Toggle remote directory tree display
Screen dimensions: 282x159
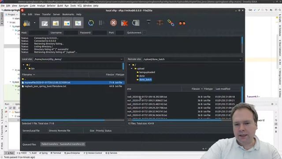(67, 23)
